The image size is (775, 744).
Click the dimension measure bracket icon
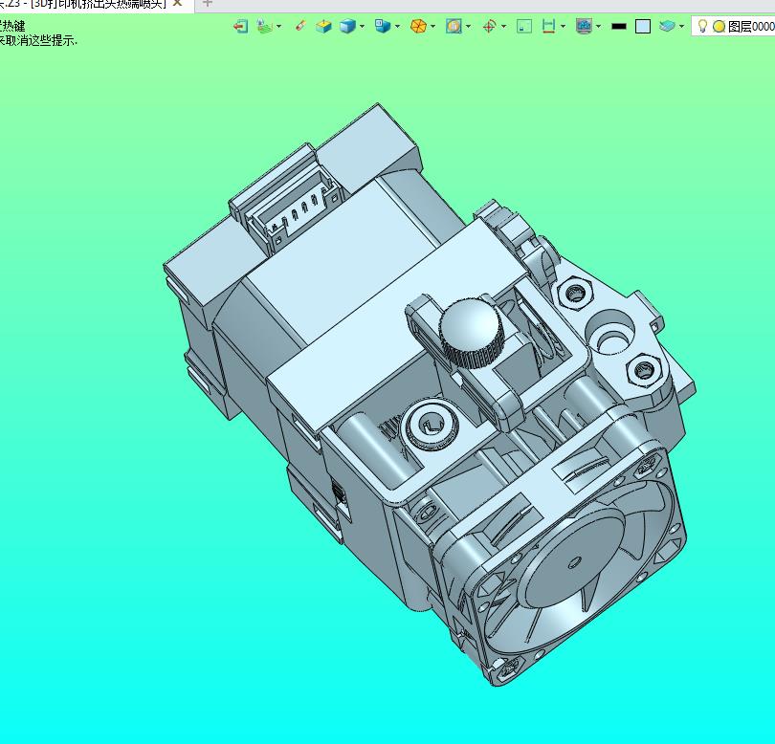pos(548,26)
